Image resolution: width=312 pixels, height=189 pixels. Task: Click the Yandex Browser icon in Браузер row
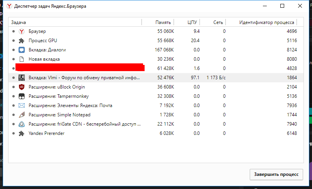click(22, 31)
